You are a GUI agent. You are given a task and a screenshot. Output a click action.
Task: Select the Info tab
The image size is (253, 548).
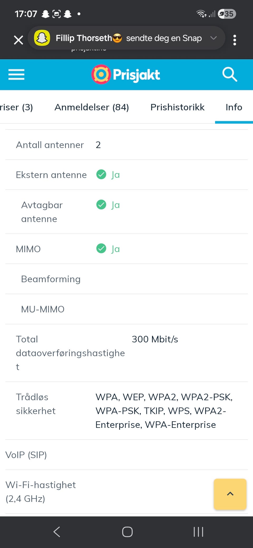[234, 107]
